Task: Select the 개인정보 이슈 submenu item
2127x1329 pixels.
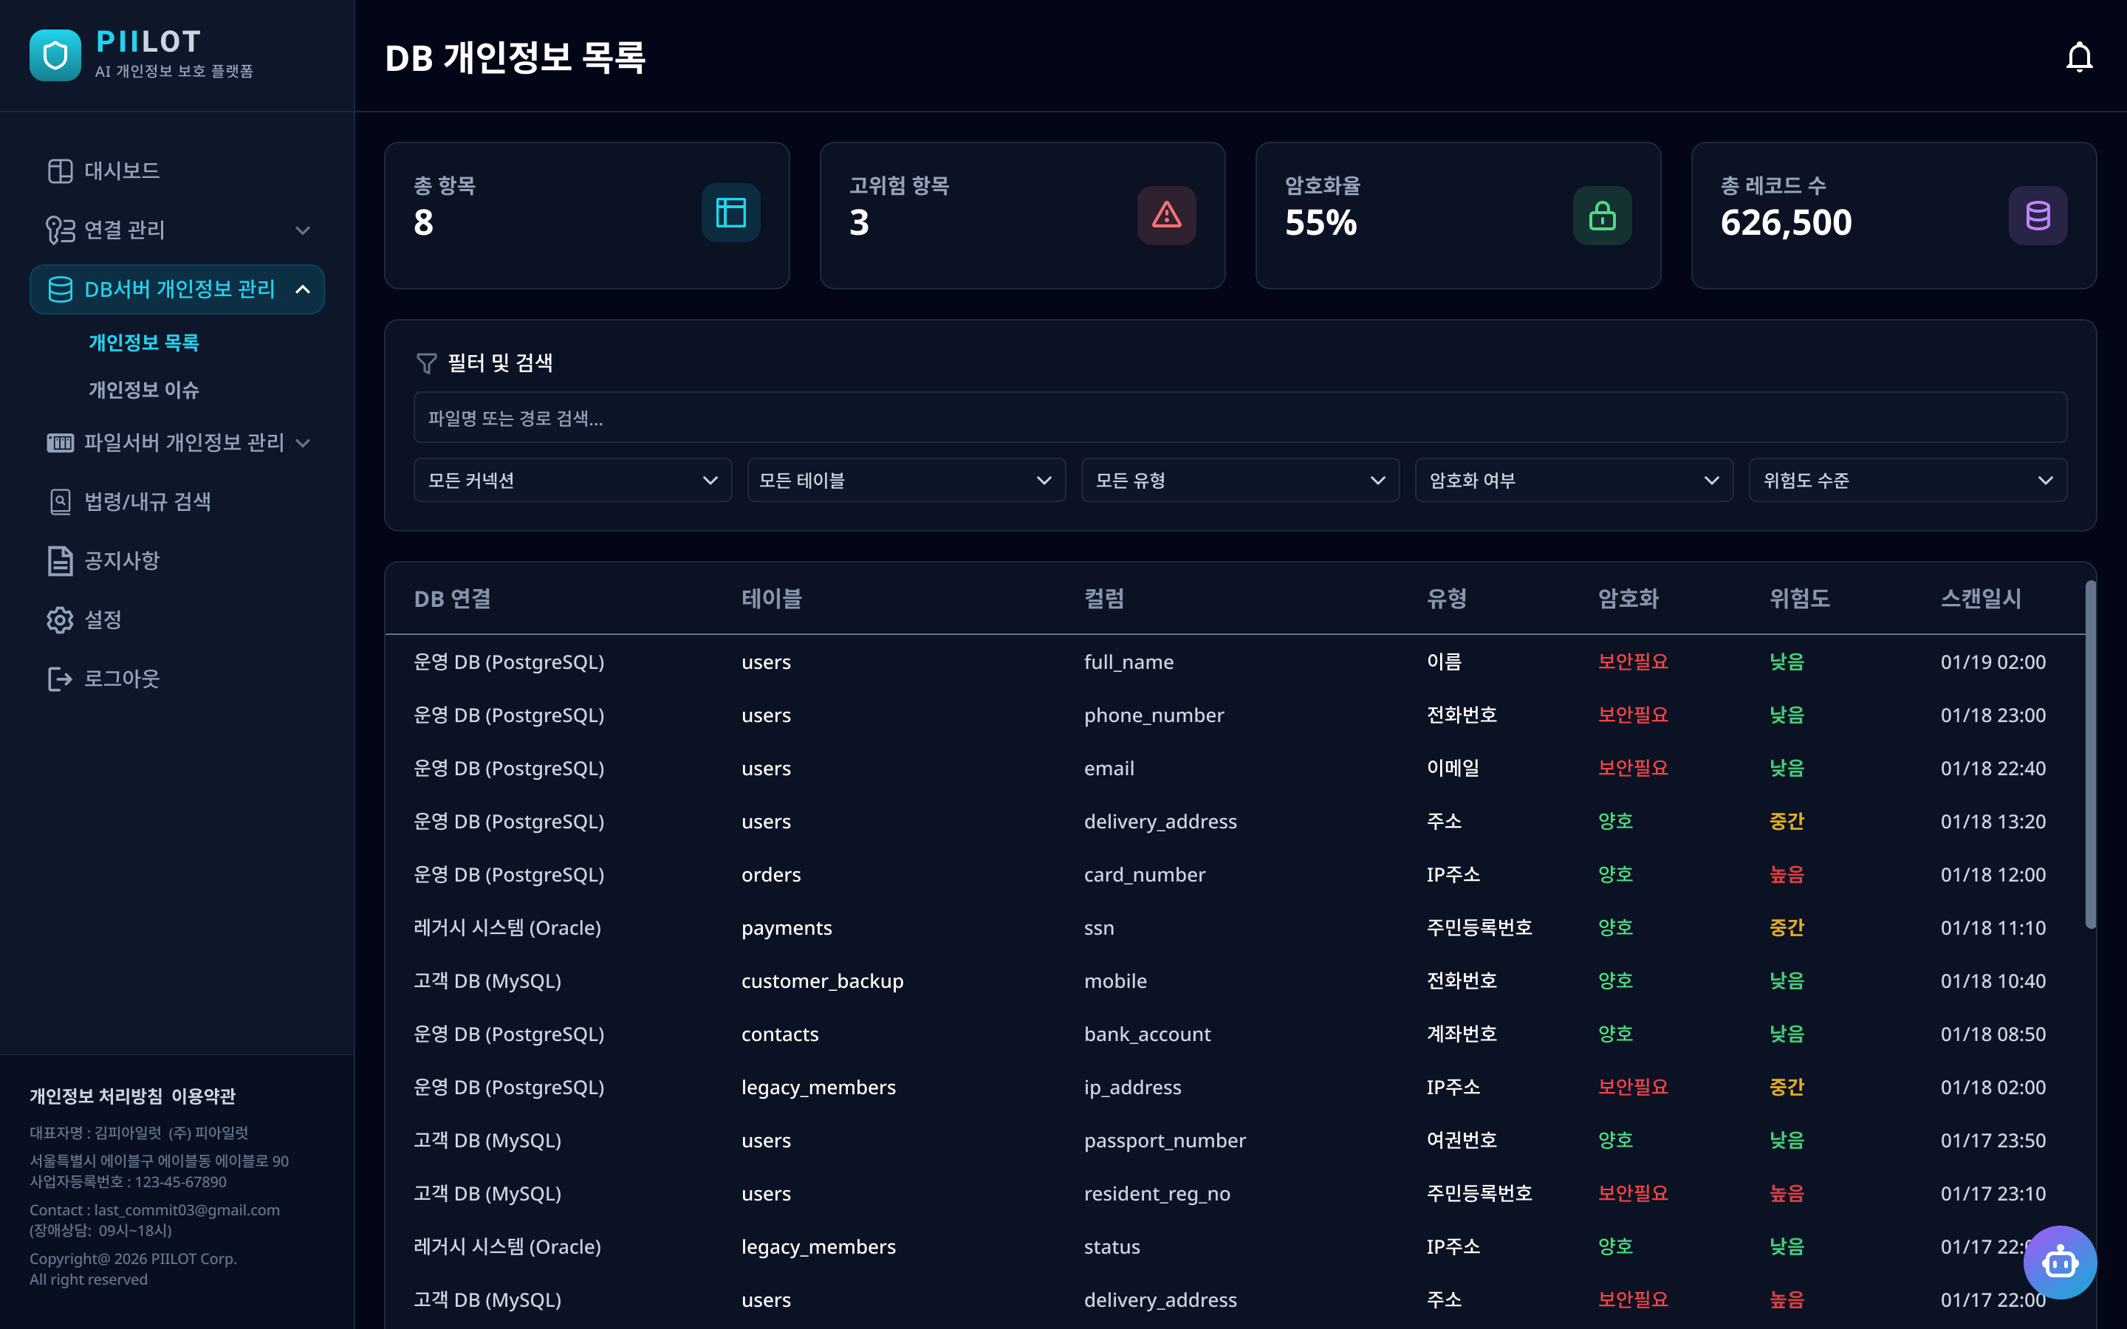Action: point(143,389)
